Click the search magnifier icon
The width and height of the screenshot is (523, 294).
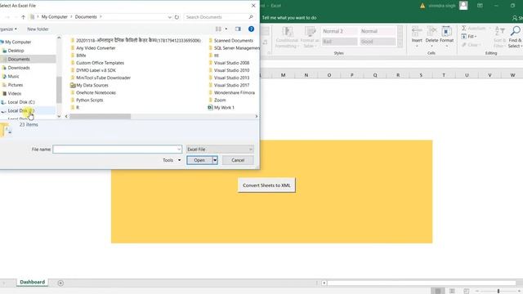(x=251, y=16)
